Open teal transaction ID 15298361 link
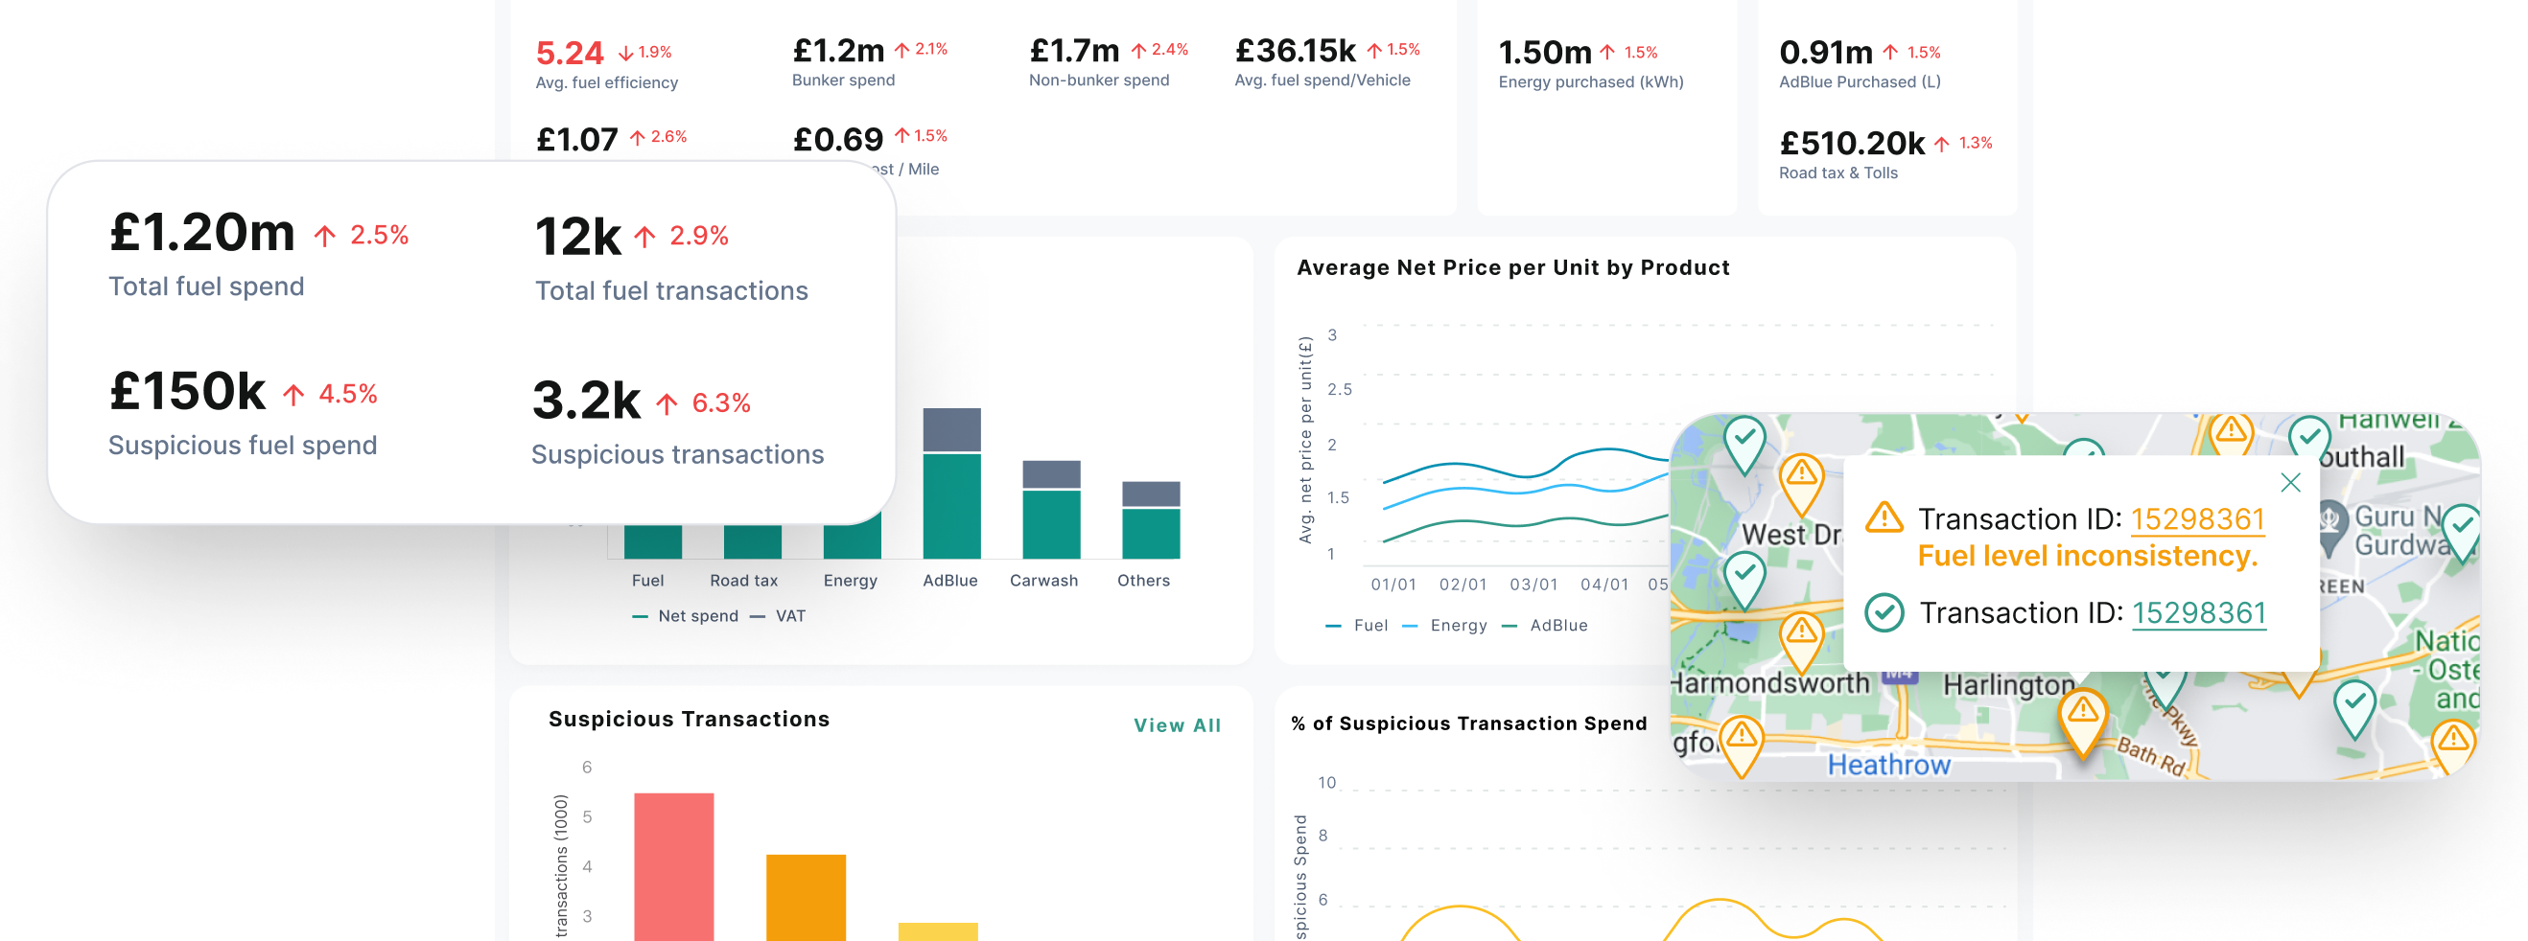This screenshot has width=2528, height=941. click(x=2198, y=612)
